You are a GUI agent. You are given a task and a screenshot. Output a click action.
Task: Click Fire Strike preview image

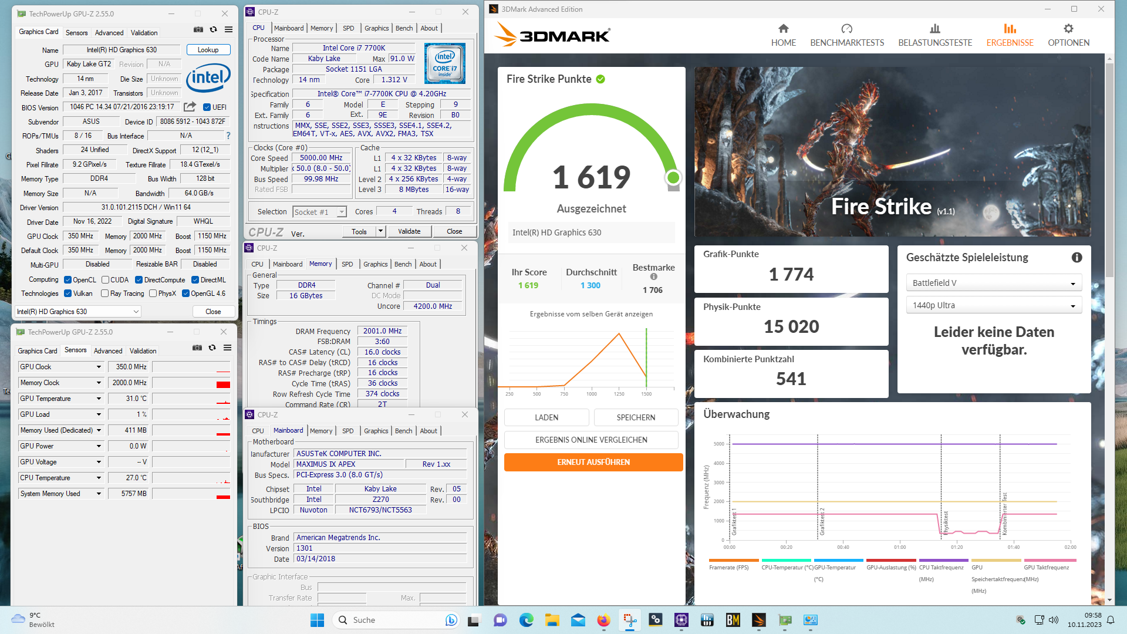[x=892, y=151]
